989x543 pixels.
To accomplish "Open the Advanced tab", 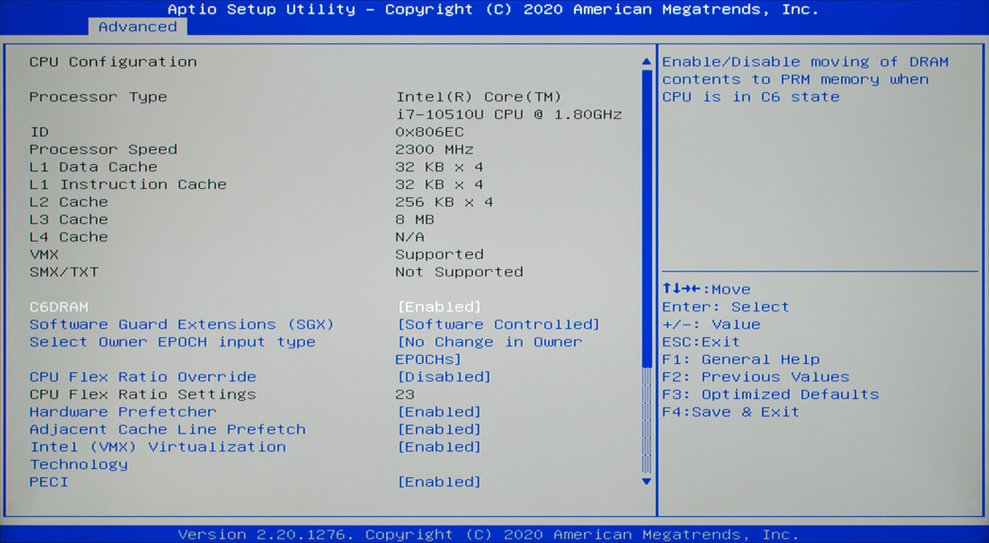I will pos(138,27).
